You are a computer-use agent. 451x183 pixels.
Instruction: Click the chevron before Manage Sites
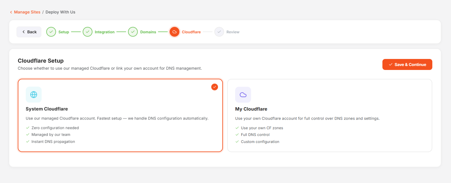point(11,12)
